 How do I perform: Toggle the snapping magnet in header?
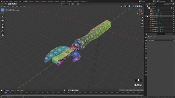[x=73, y=4]
